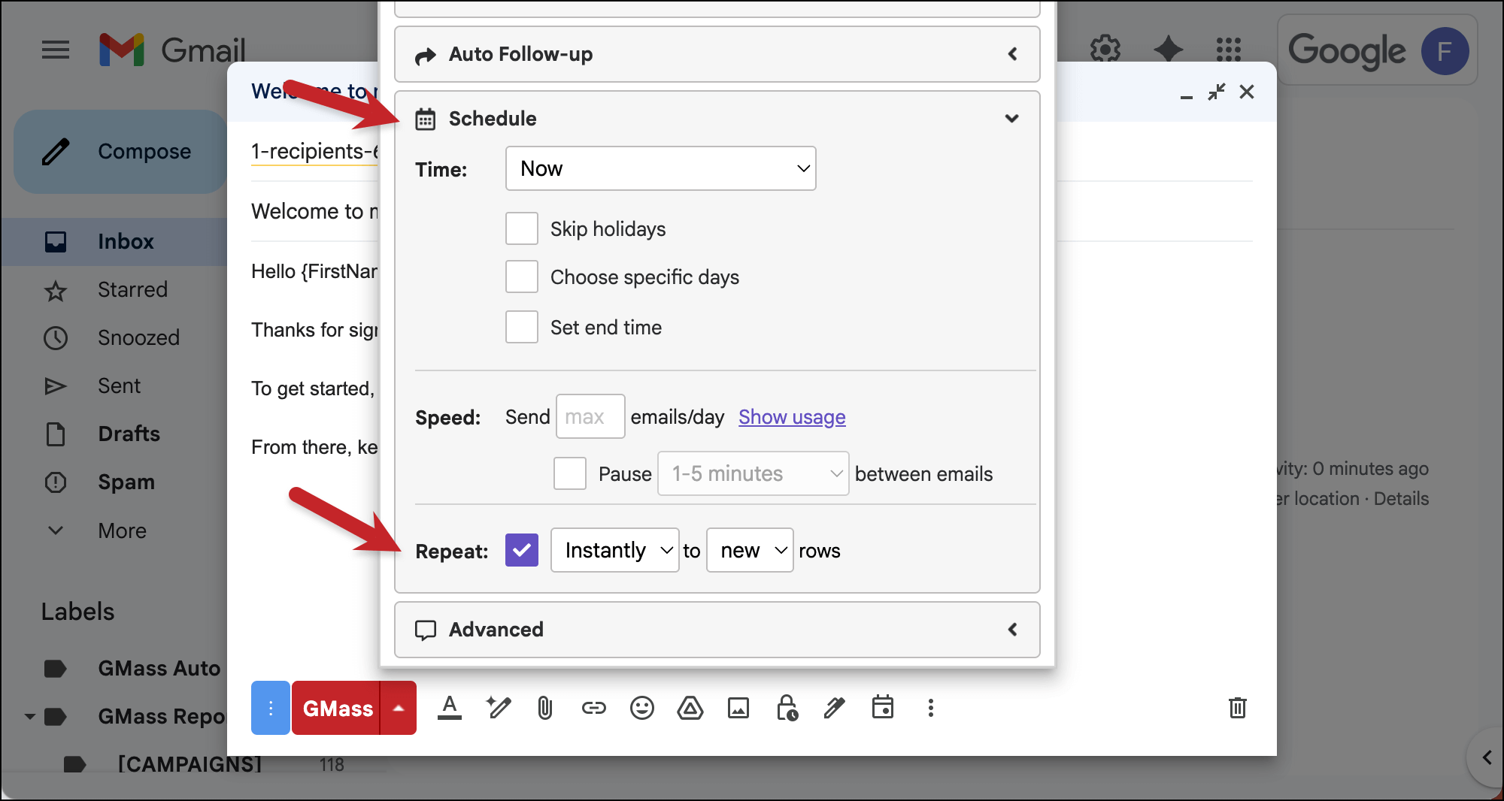The height and width of the screenshot is (801, 1504).
Task: Uncheck the Repeat checkbox
Action: click(x=521, y=550)
